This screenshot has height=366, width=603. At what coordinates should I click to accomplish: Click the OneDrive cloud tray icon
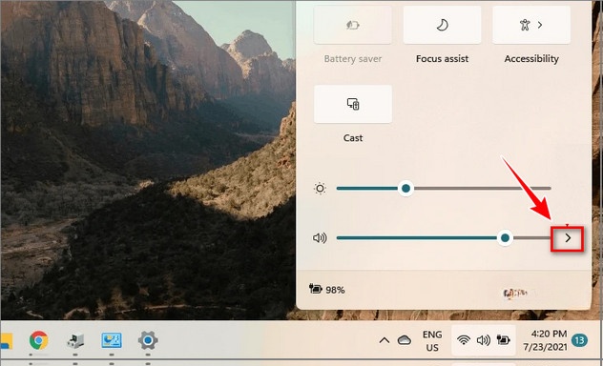405,340
